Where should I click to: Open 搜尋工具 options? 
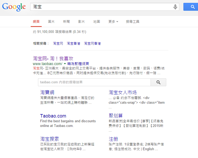tap(133, 21)
